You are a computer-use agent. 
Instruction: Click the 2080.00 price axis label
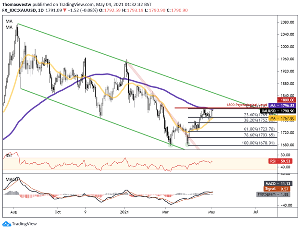pyautogui.click(x=287, y=22)
